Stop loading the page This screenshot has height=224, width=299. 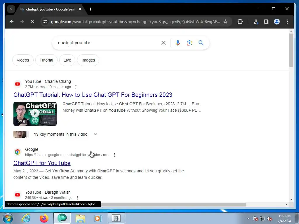[x=33, y=22]
